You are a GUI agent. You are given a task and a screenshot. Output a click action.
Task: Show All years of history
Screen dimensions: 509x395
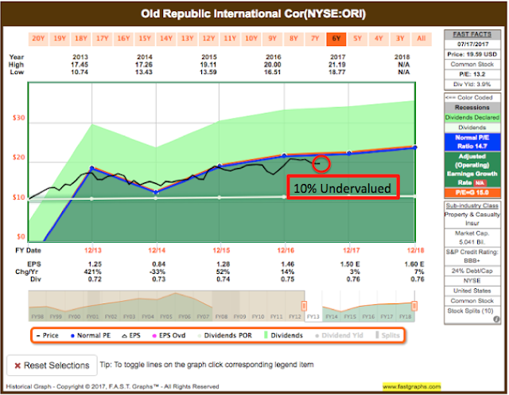click(x=422, y=39)
